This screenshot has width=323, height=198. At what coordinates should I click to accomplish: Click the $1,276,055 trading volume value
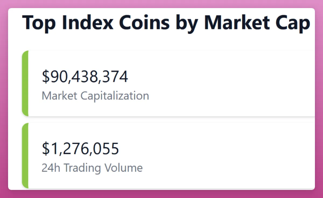(x=80, y=148)
